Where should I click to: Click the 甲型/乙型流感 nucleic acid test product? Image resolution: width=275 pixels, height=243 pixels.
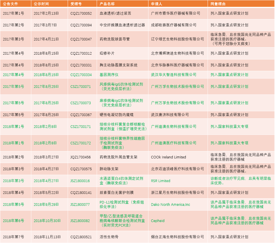(x=122, y=221)
